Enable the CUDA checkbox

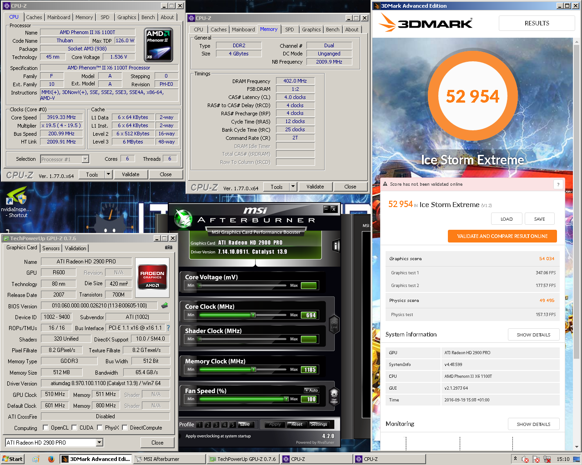74,427
